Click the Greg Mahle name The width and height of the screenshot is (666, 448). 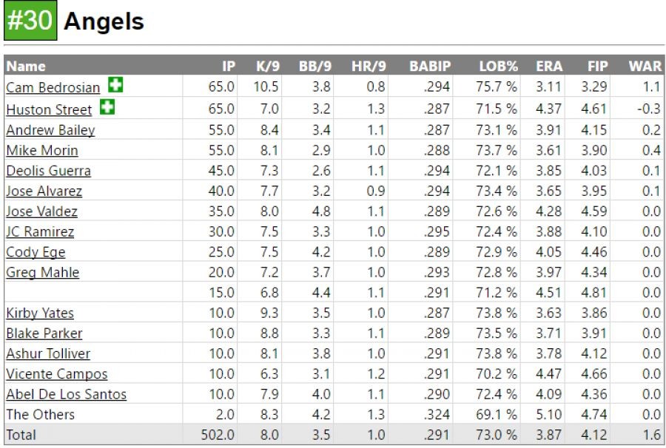[x=42, y=272]
